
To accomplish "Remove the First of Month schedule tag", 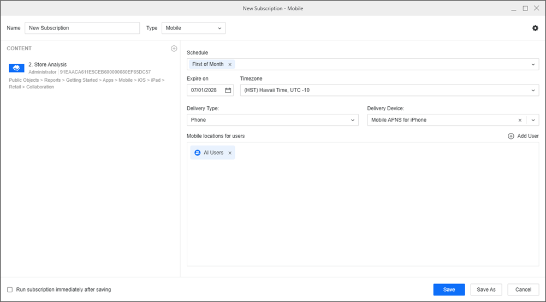I will pos(230,64).
